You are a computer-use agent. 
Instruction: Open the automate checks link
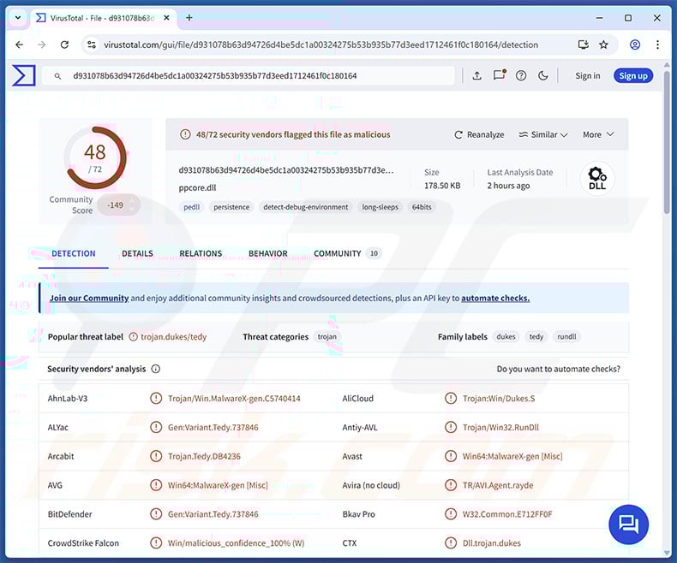[495, 298]
